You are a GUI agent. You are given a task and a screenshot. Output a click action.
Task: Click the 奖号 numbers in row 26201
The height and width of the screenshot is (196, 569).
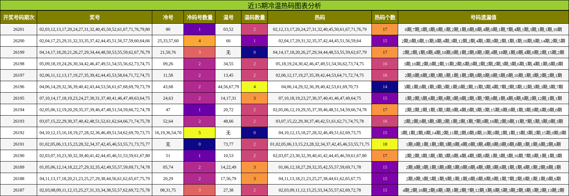(95, 29)
